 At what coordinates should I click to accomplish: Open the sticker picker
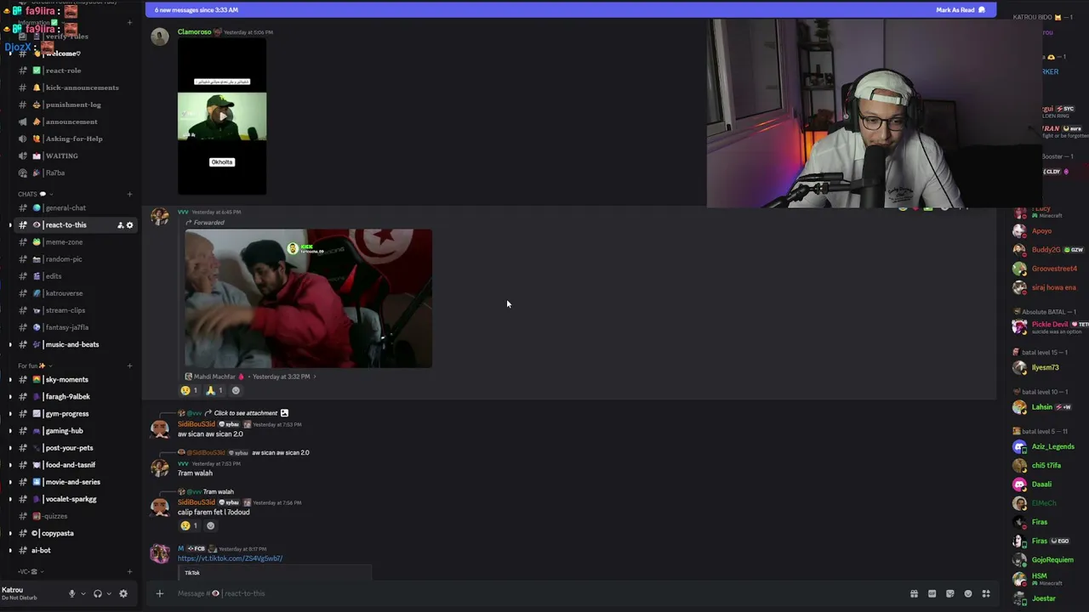949,593
